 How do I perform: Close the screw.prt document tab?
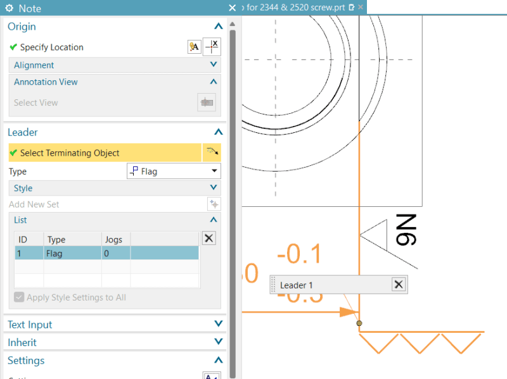pos(361,7)
